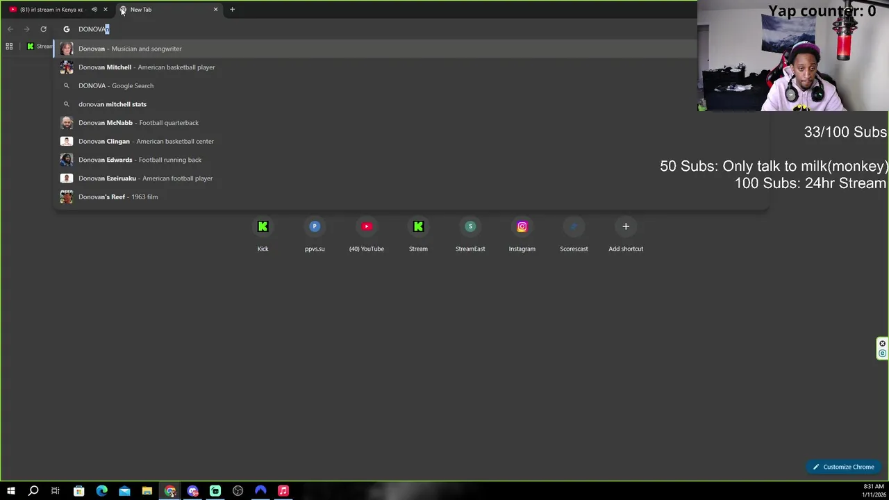
Task: Choose Donovan's Reef 1963 film suggestion
Action: [411, 197]
